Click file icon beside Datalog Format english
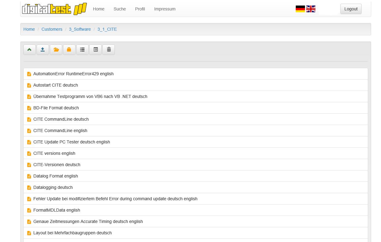The width and height of the screenshot is (381, 242). pos(29,176)
